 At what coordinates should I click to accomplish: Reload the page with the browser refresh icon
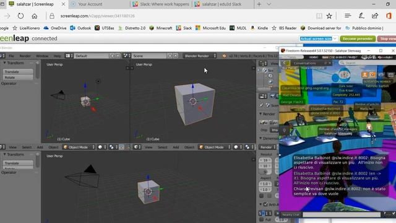[20, 16]
